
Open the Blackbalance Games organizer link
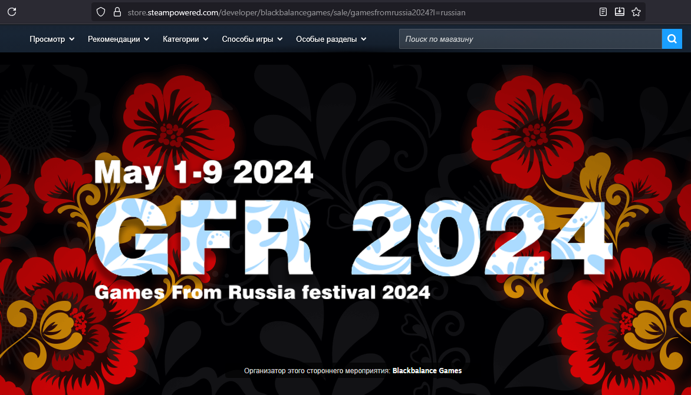click(427, 371)
